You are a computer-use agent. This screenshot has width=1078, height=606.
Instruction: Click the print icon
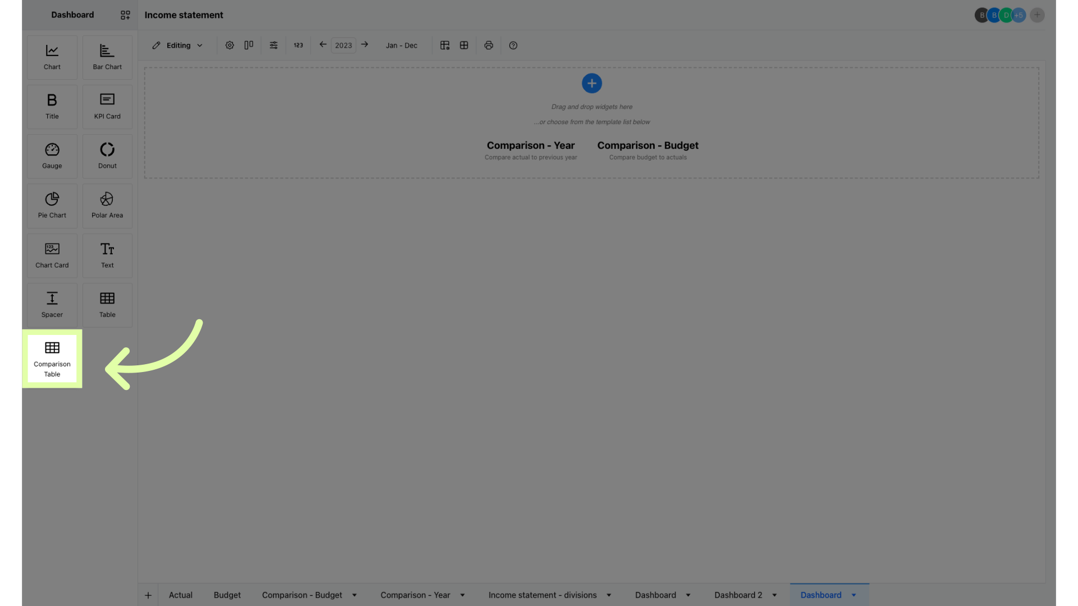pos(488,45)
